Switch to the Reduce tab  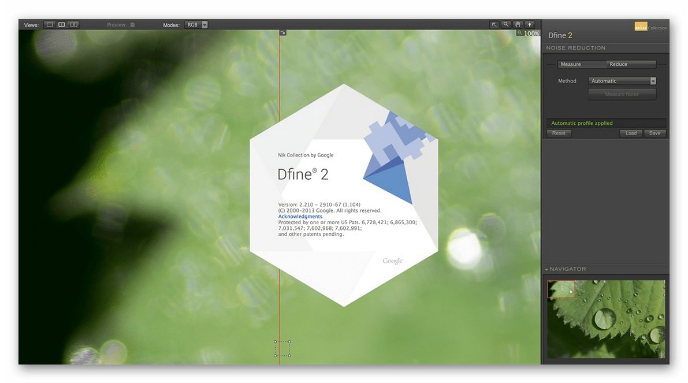(x=630, y=64)
